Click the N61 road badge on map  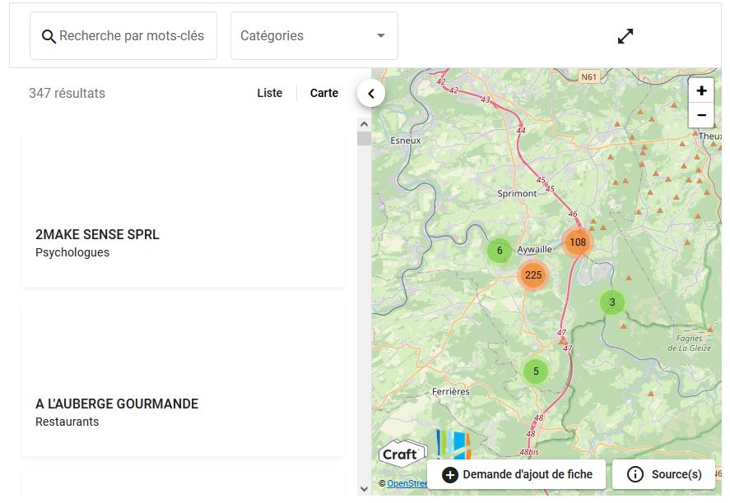point(588,76)
